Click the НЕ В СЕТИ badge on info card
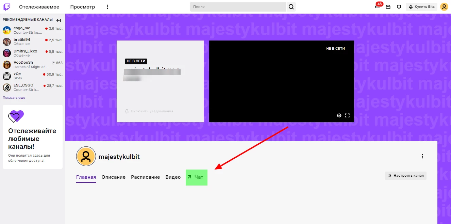 point(136,61)
